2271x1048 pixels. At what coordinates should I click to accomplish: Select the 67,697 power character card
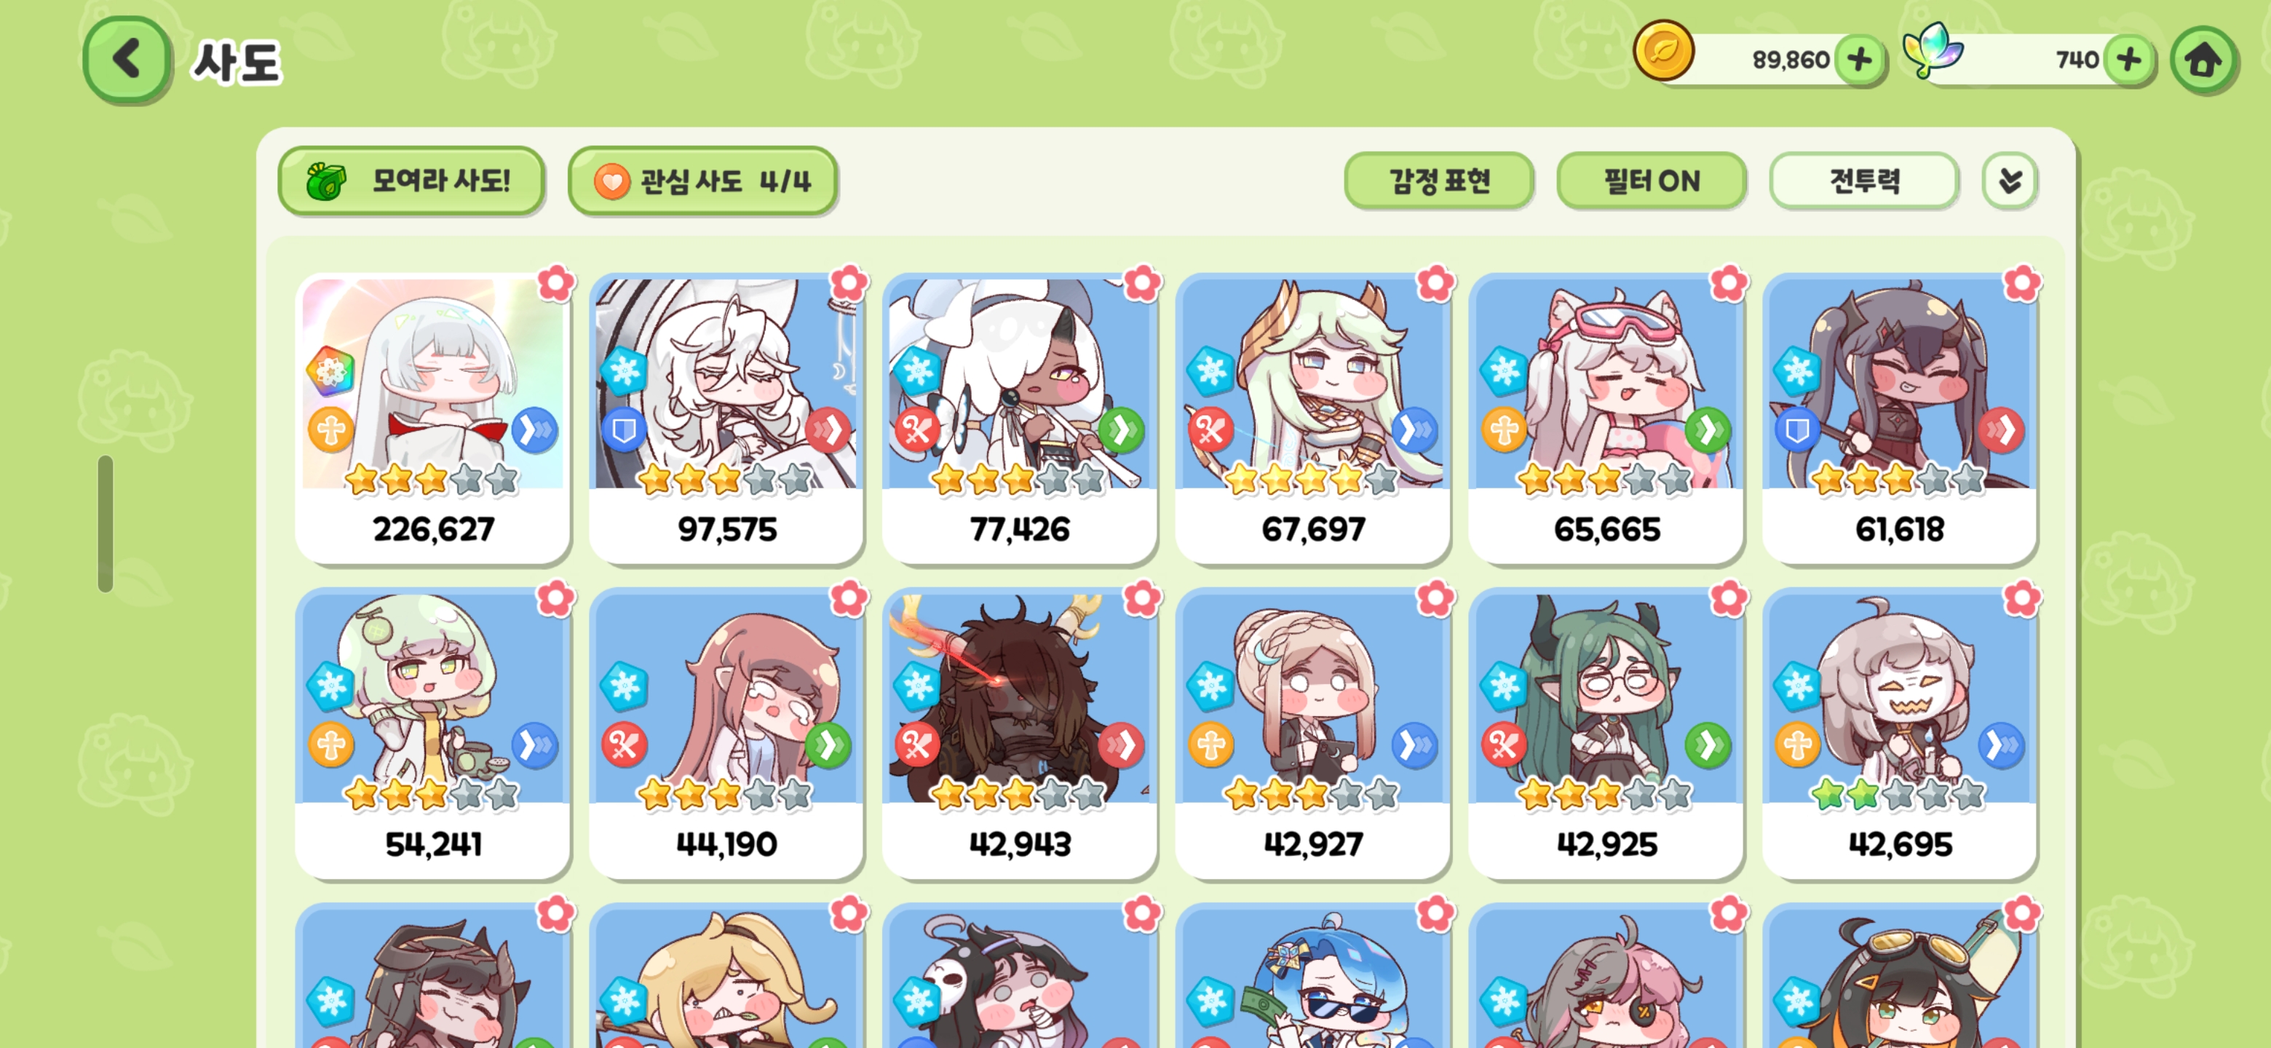point(1312,418)
